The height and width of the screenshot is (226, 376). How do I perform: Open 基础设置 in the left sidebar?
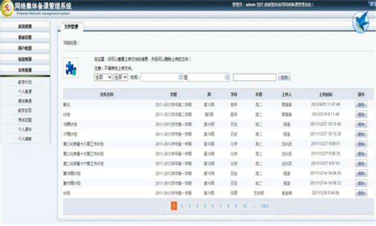click(25, 38)
